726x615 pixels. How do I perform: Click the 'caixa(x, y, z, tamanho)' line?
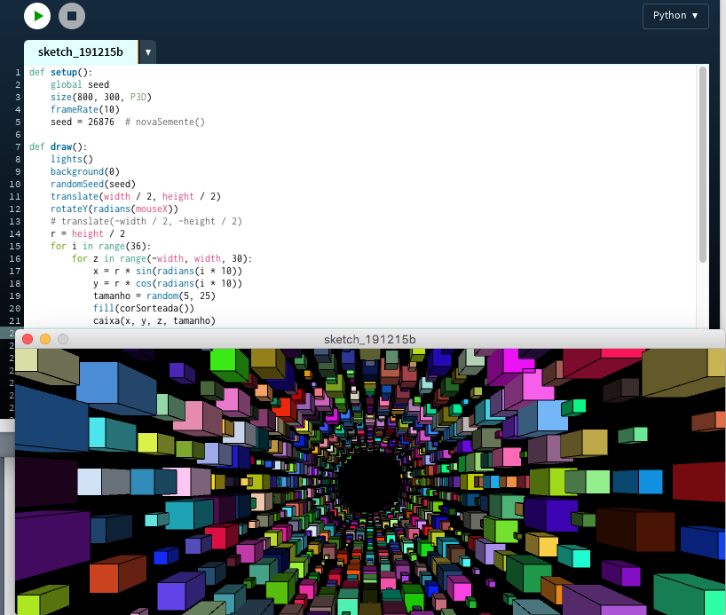point(154,320)
